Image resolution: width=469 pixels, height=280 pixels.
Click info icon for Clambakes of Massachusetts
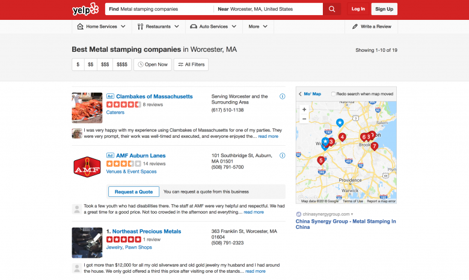(x=283, y=96)
